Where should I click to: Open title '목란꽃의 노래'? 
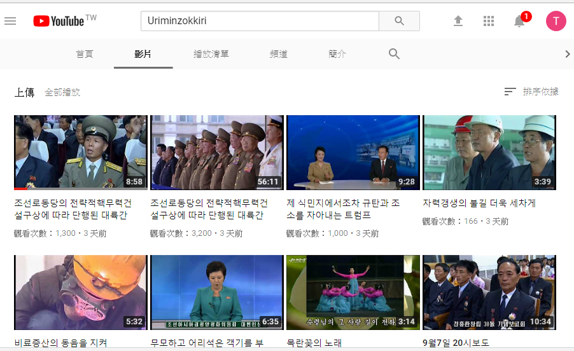314,343
